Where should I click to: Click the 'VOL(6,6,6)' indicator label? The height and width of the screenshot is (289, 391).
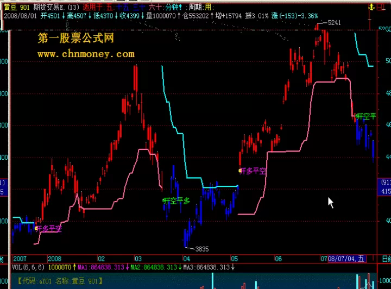28,267
